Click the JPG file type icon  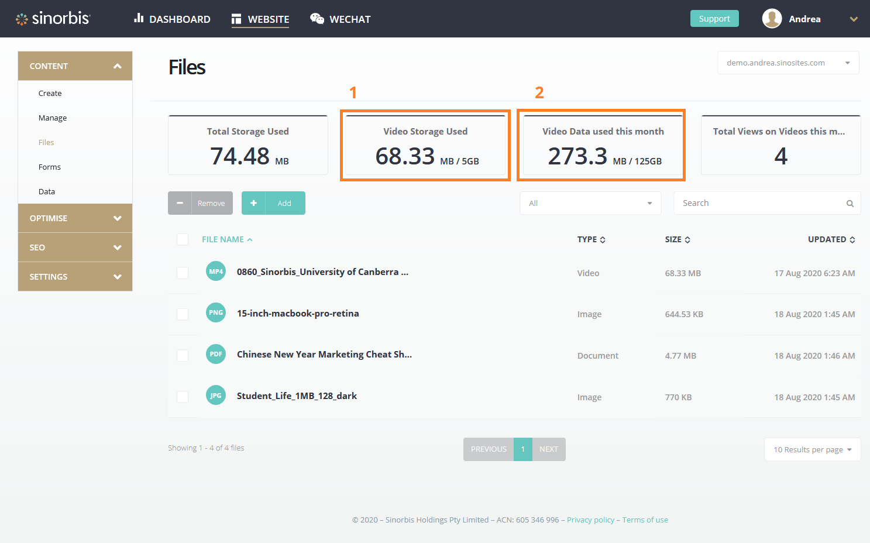click(216, 396)
